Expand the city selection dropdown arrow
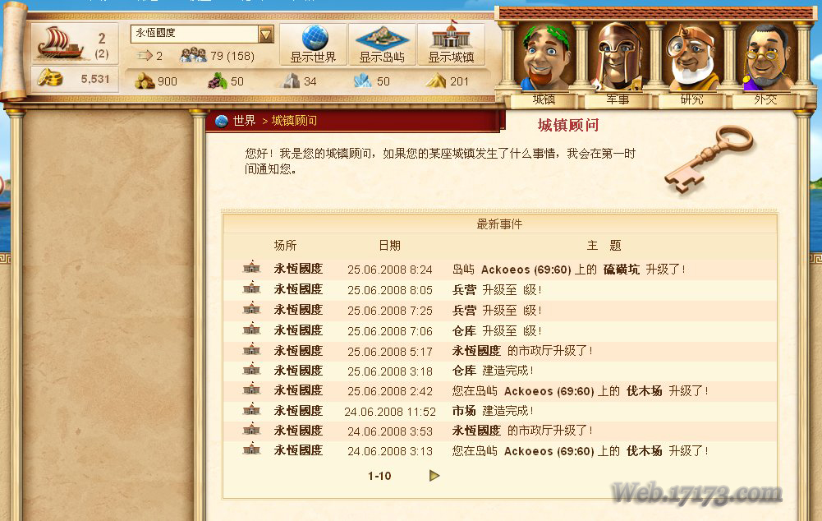822x521 pixels. pos(266,35)
